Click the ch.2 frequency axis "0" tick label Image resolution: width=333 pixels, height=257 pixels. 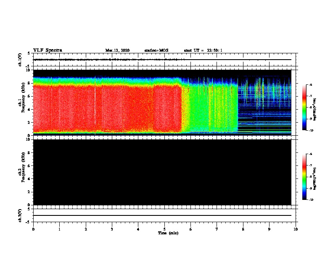tap(29, 205)
